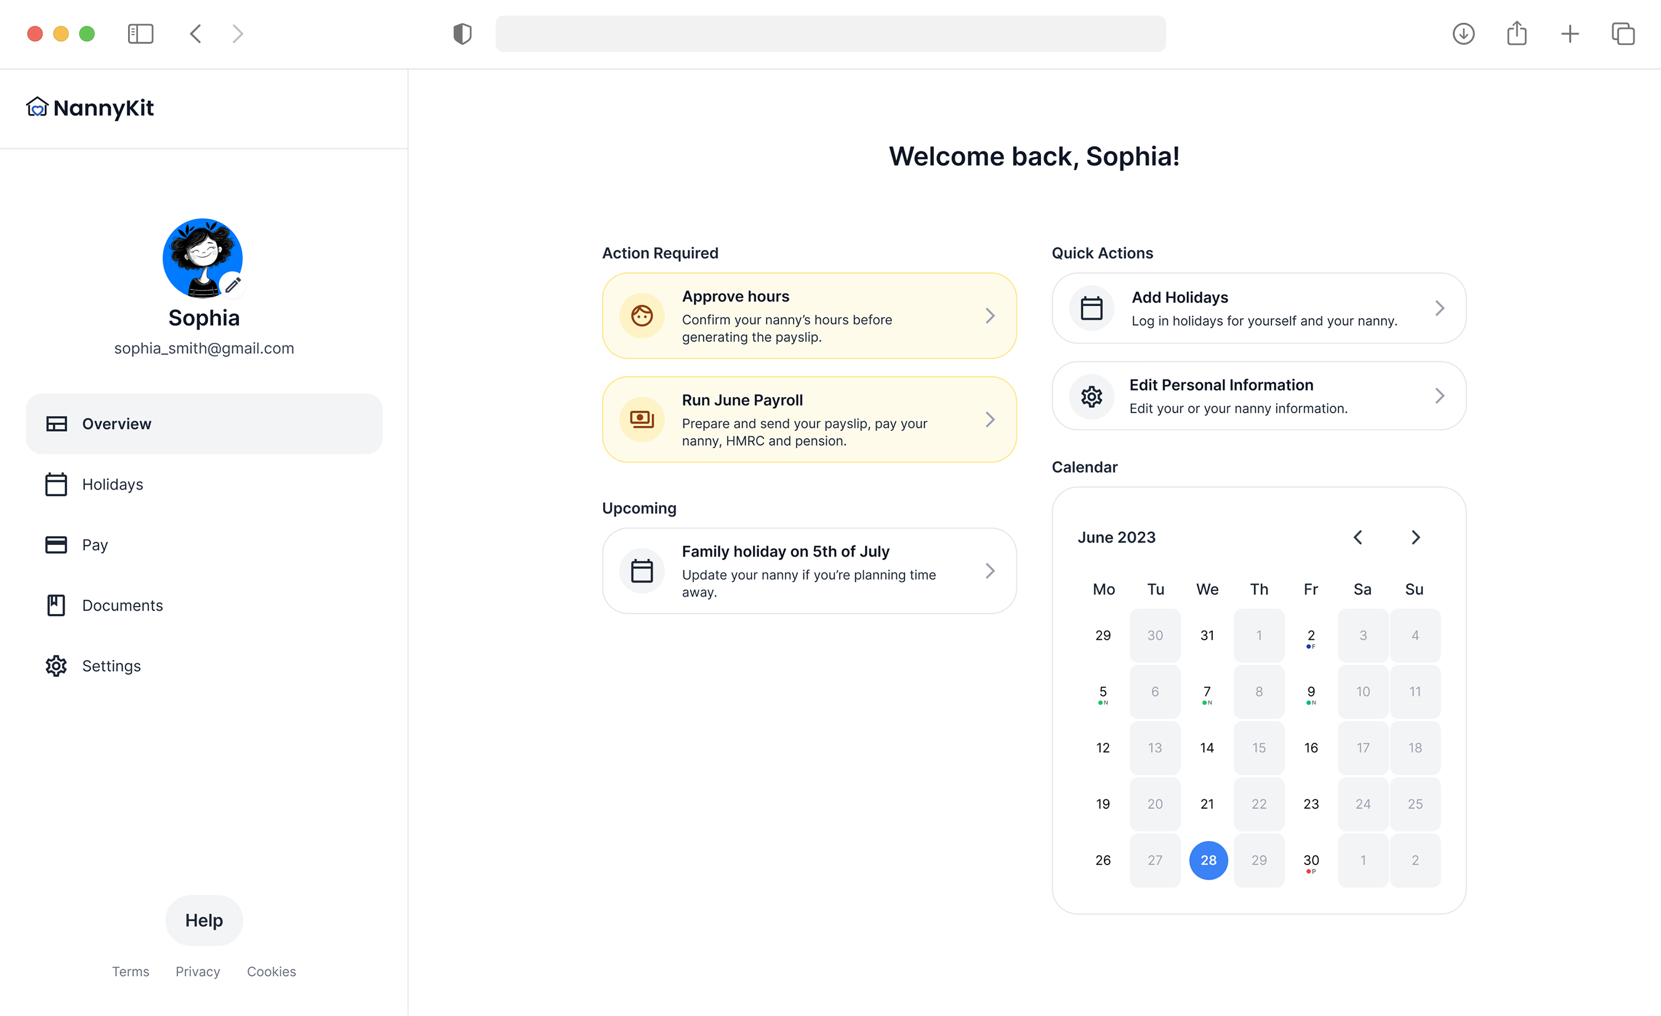This screenshot has height=1016, width=1661.
Task: Open the Documents sidebar menu item
Action: pyautogui.click(x=122, y=605)
